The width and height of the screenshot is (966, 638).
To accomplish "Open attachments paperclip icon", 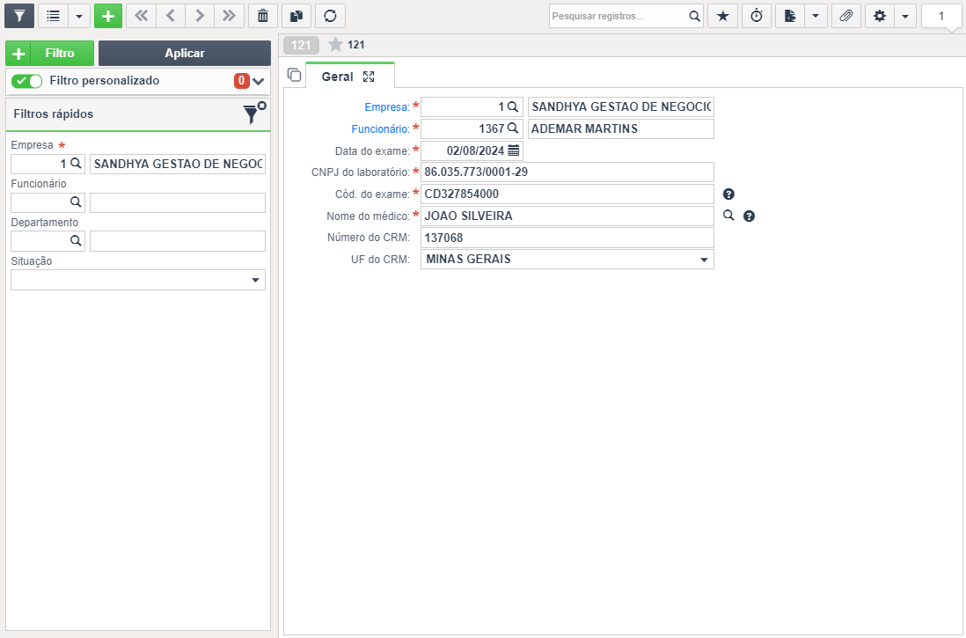I will tap(845, 16).
